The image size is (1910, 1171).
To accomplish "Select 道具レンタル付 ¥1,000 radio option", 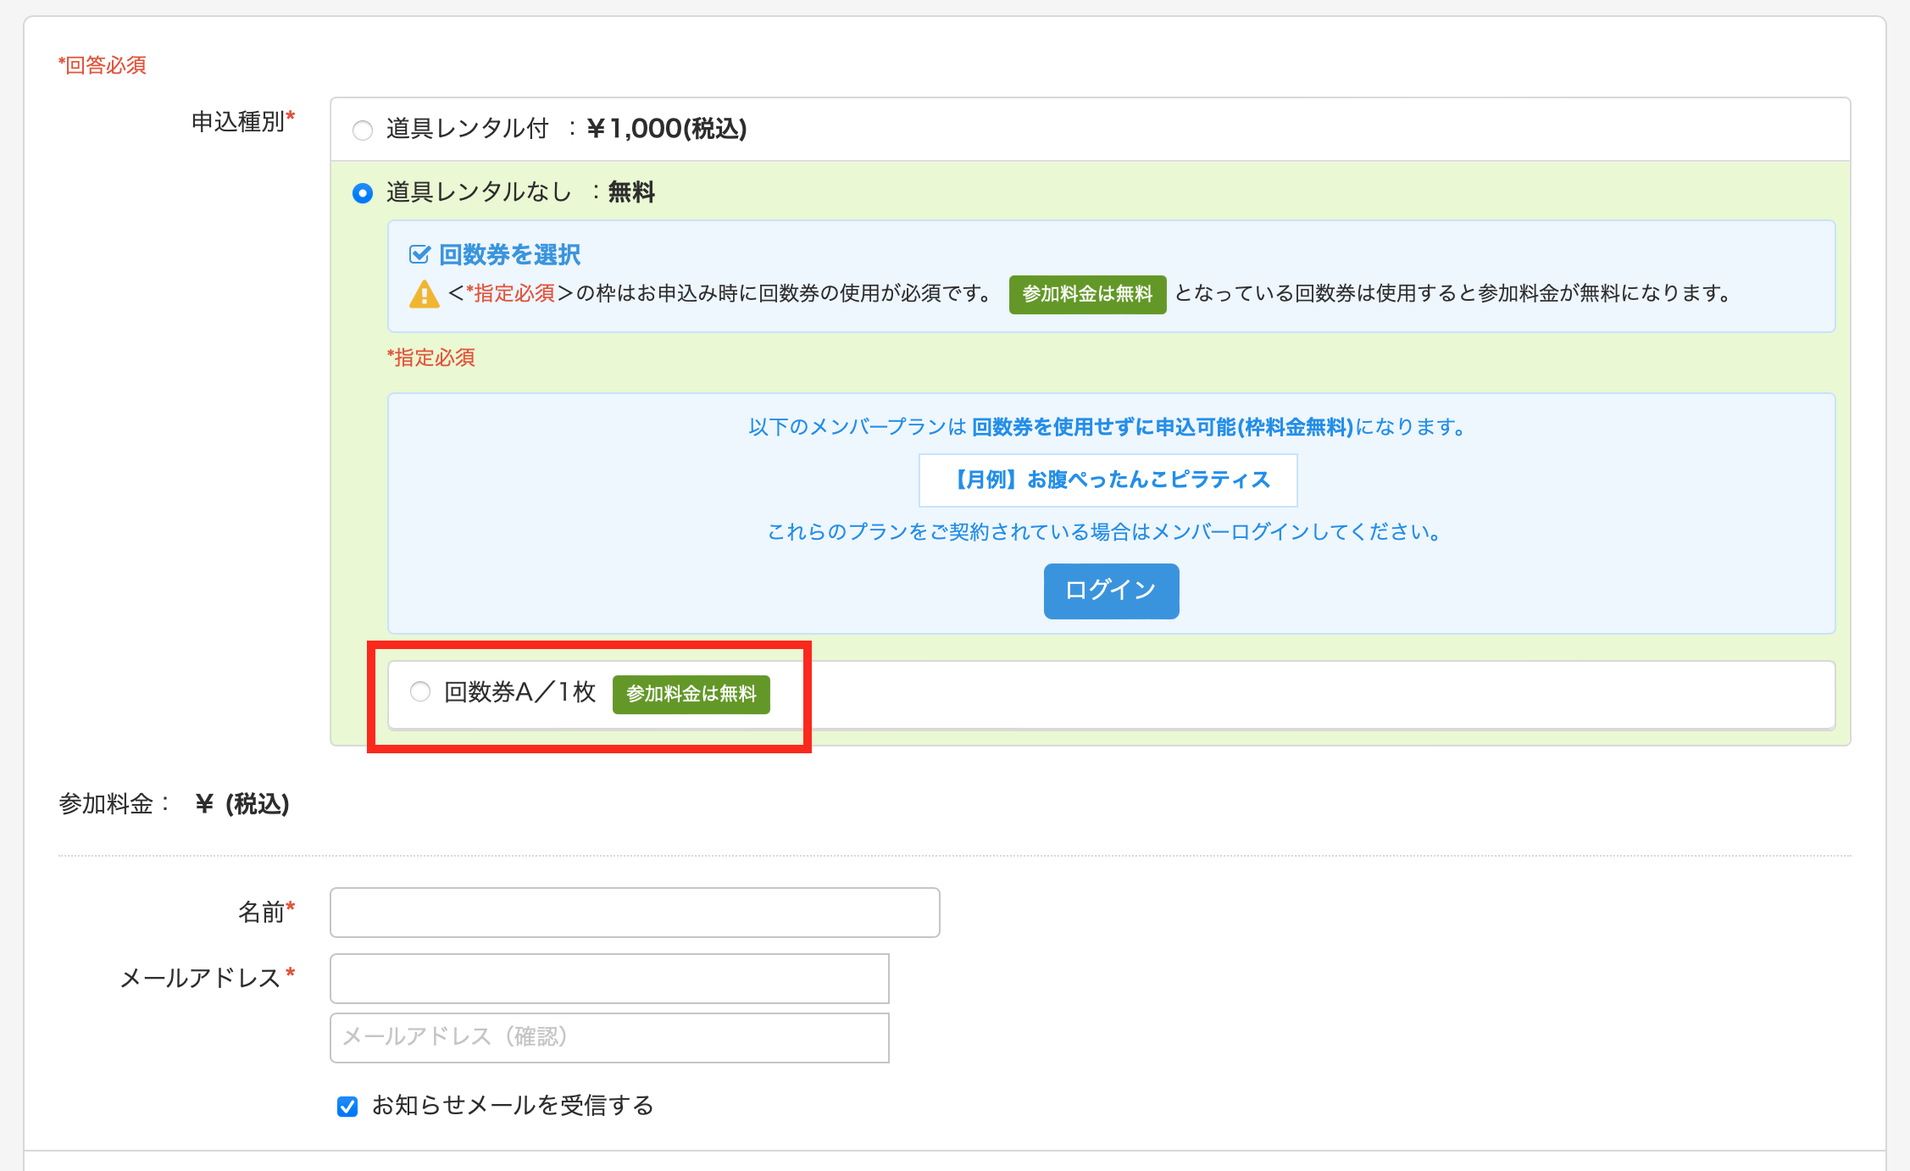I will point(363,130).
